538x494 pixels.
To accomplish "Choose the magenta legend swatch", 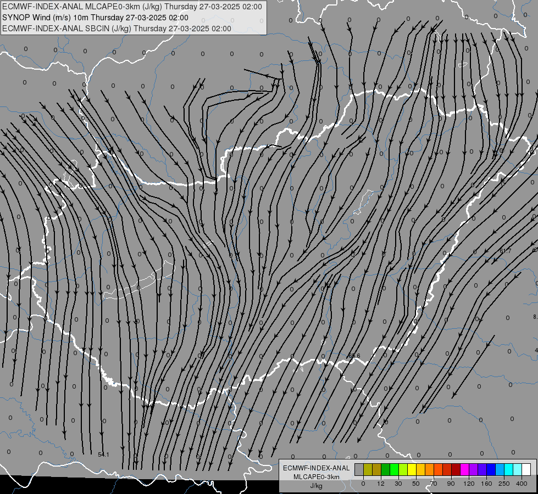I will click(x=465, y=469).
